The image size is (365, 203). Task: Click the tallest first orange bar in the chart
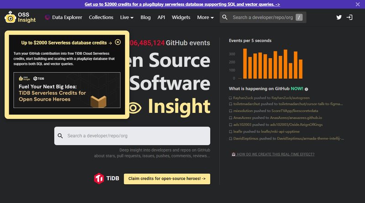(x=245, y=63)
